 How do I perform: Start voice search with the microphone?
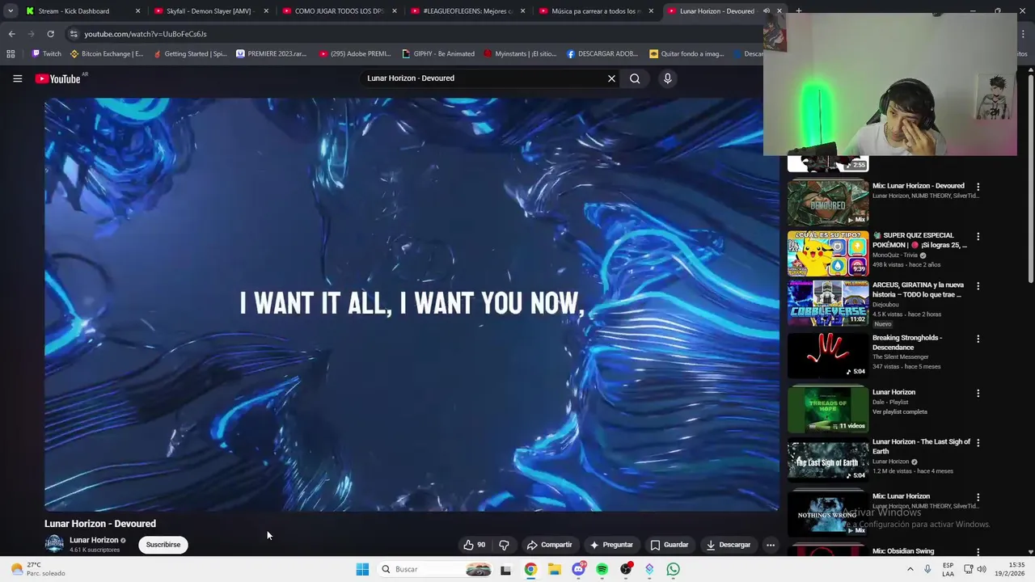[667, 78]
